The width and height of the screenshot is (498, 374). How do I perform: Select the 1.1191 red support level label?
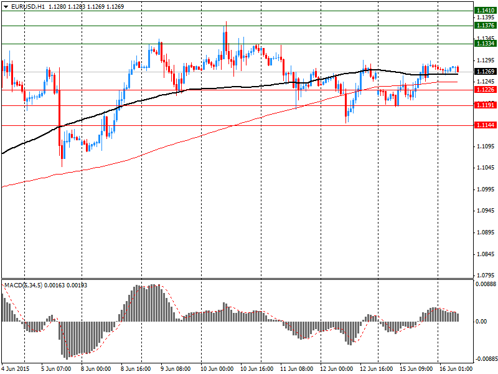coord(485,105)
